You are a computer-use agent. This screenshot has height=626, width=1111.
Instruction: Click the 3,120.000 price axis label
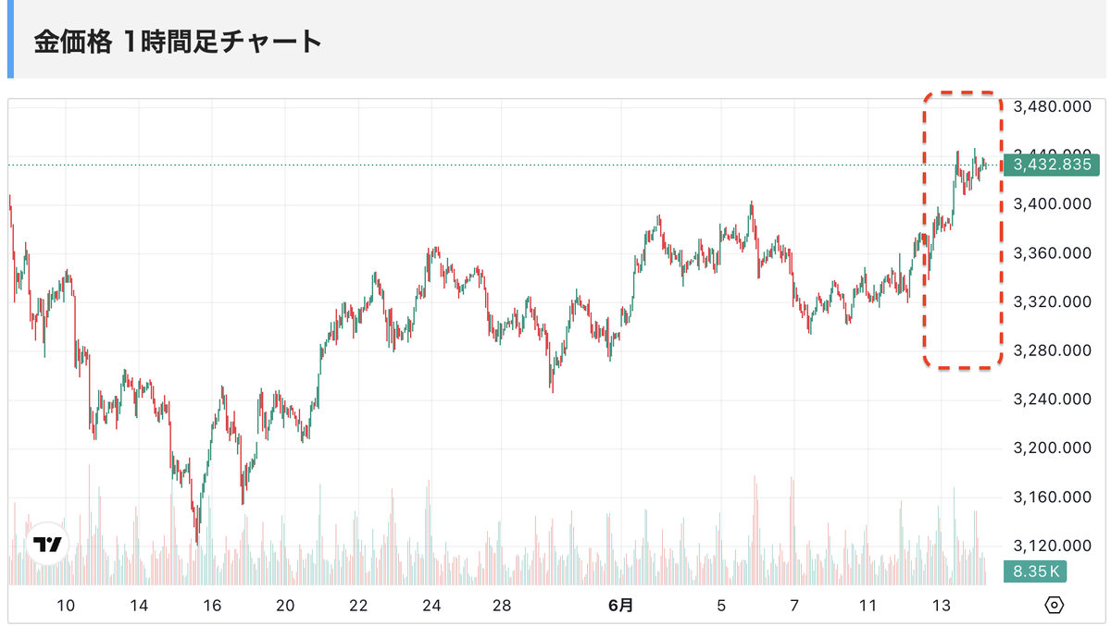1052,547
